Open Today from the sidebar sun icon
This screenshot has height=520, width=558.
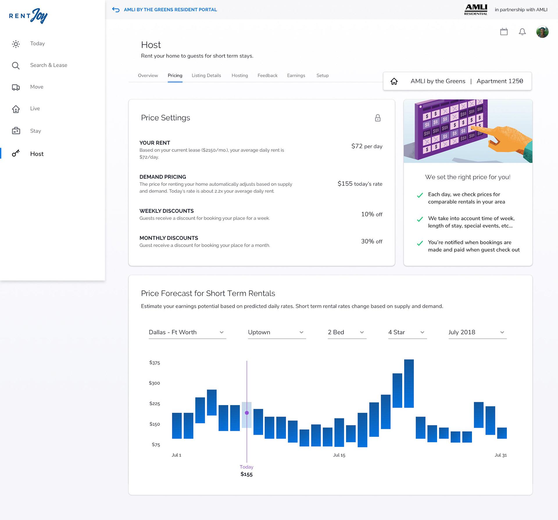pyautogui.click(x=16, y=44)
